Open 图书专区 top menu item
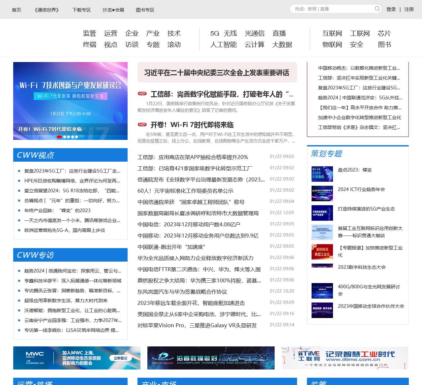422x385 pixels. tap(145, 10)
